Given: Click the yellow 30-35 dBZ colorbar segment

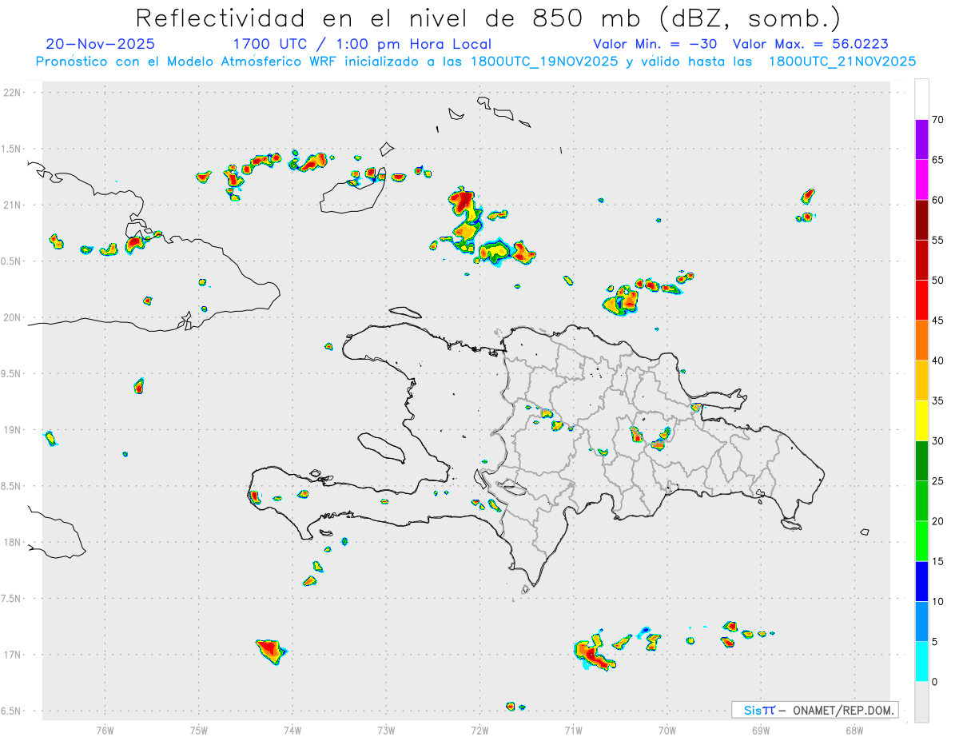Looking at the screenshot, I should point(921,420).
